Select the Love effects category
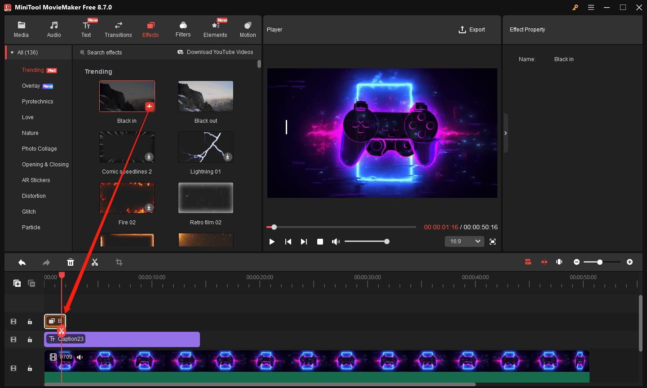This screenshot has width=647, height=388. 28,117
